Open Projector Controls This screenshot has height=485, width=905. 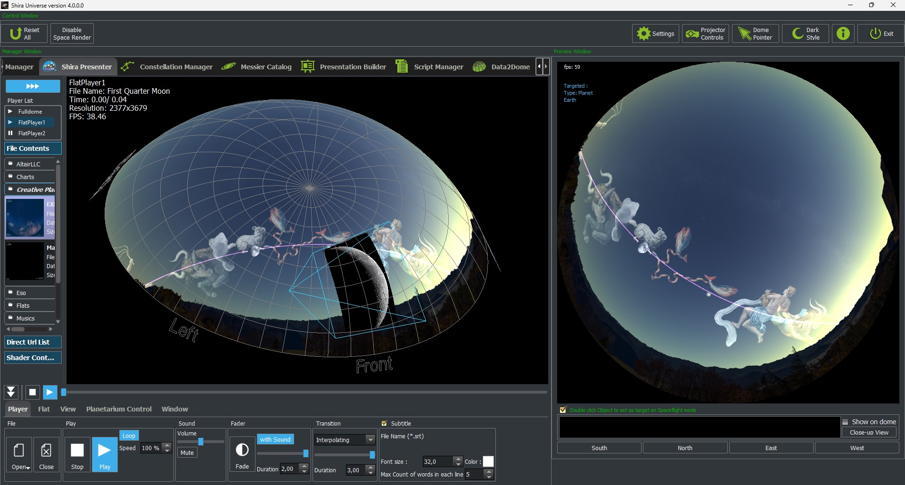(706, 33)
